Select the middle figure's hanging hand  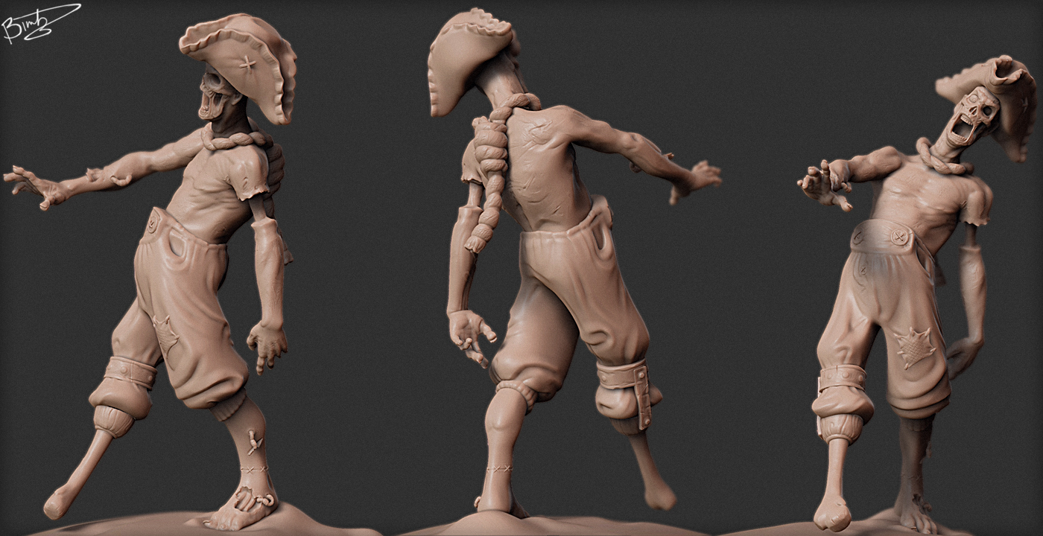click(x=471, y=333)
